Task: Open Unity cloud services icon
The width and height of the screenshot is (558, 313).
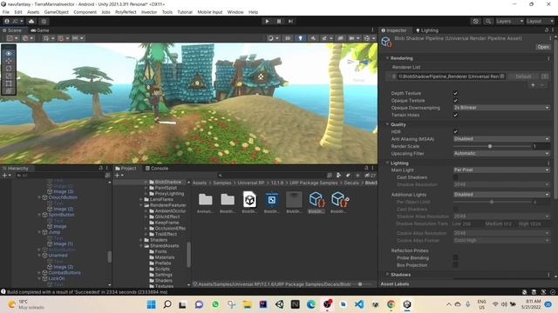Action: 31,21
